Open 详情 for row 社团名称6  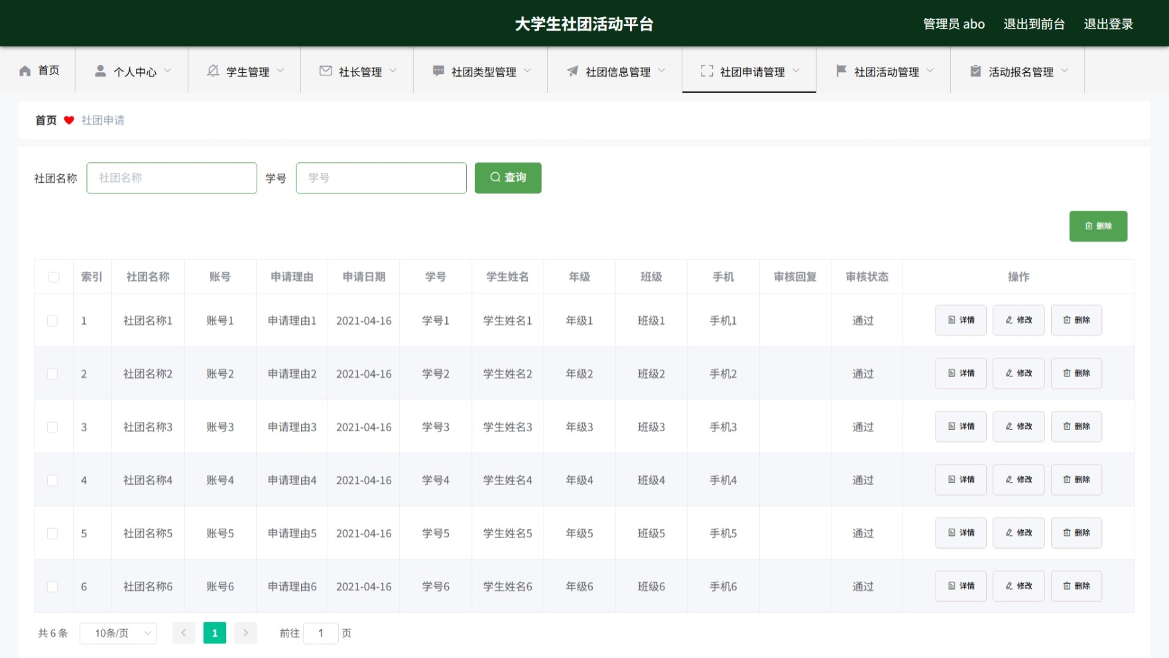click(961, 586)
